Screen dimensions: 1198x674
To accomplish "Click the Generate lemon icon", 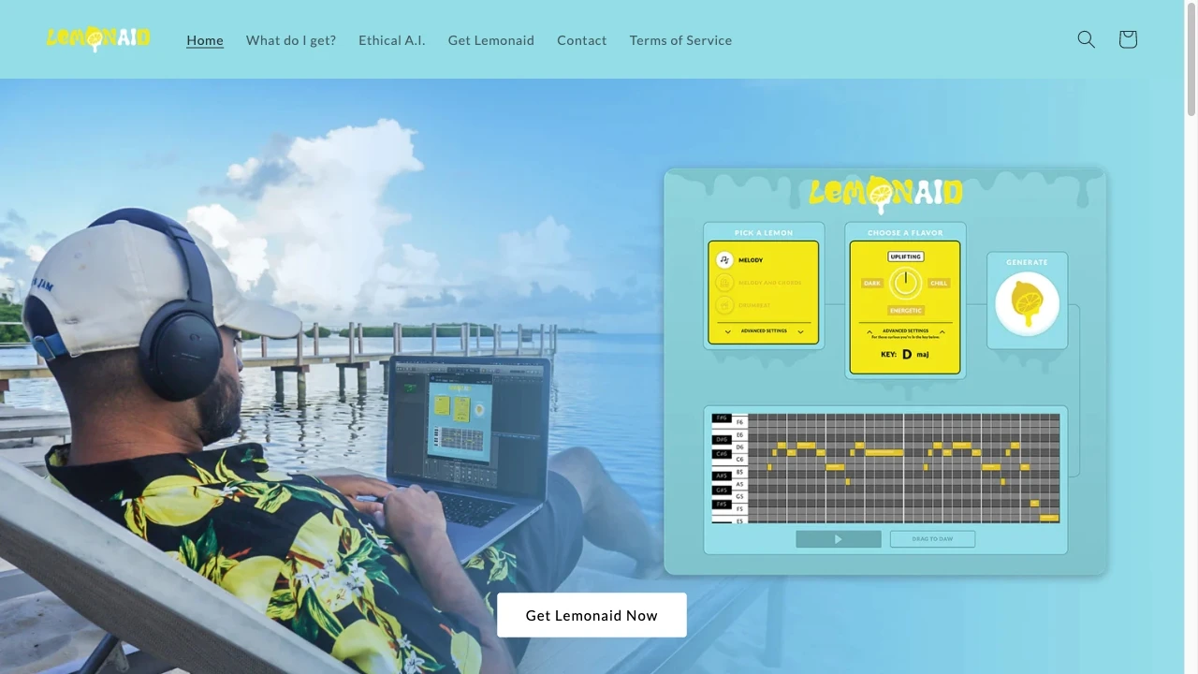I will pyautogui.click(x=1027, y=301).
